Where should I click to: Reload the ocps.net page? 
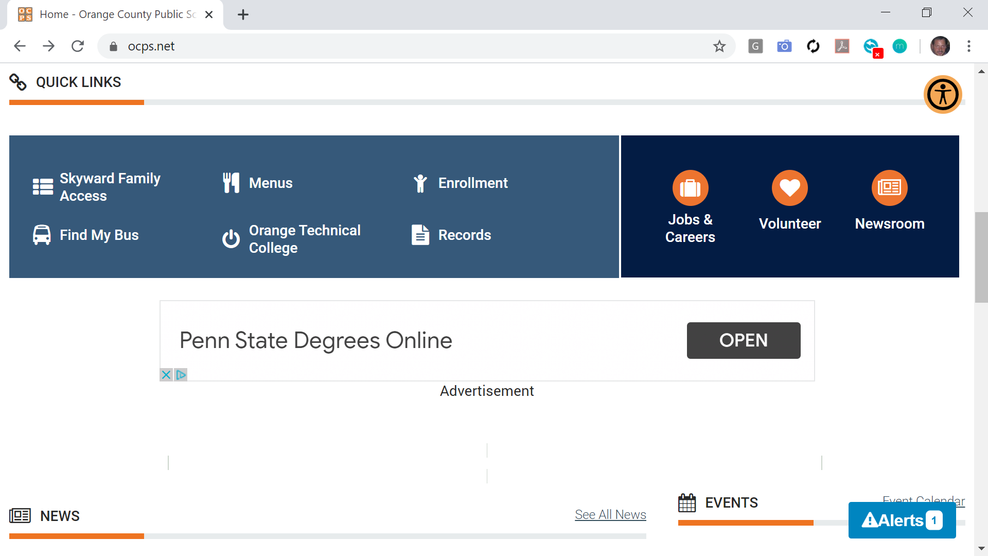point(78,46)
